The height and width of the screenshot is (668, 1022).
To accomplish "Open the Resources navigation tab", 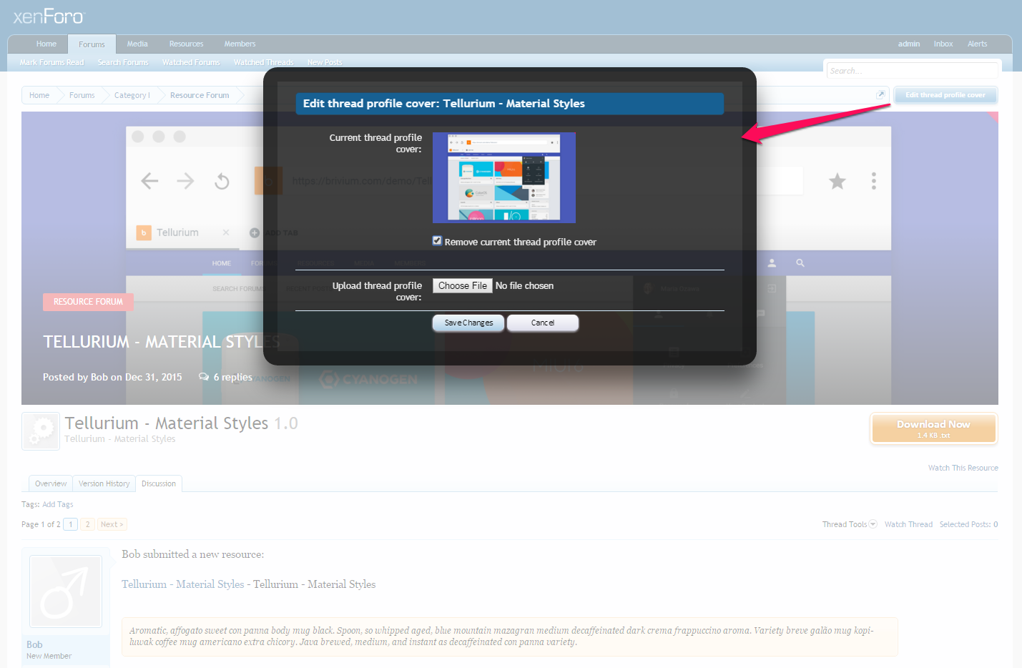I will [x=186, y=44].
